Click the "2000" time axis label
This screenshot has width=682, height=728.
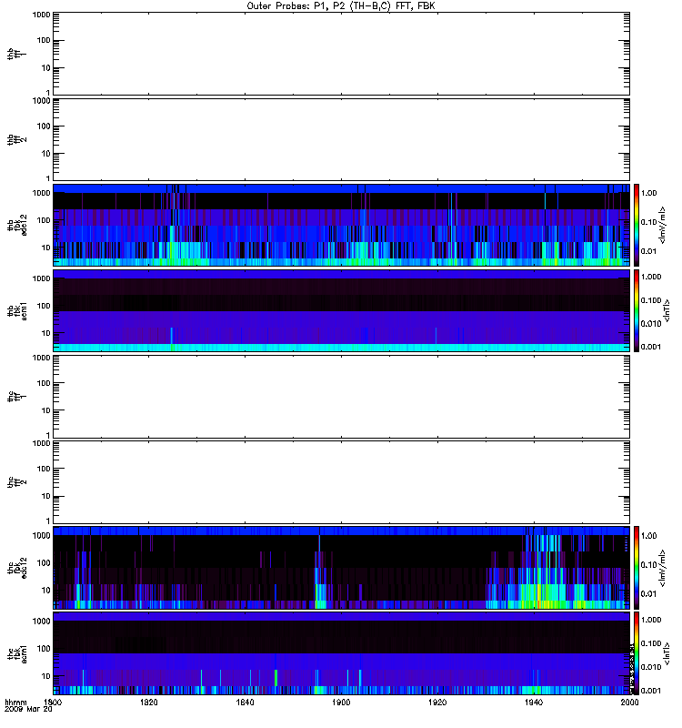click(x=629, y=702)
